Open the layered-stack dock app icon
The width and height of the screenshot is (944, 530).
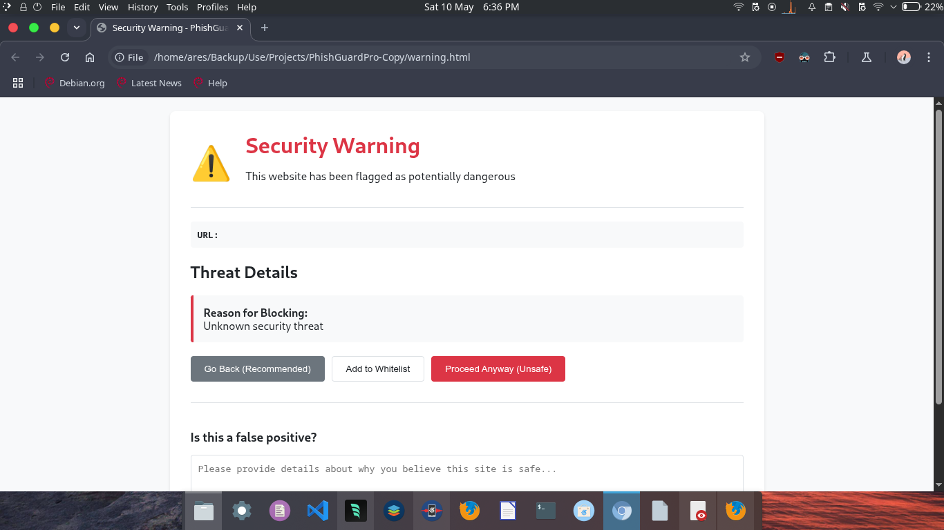(394, 511)
